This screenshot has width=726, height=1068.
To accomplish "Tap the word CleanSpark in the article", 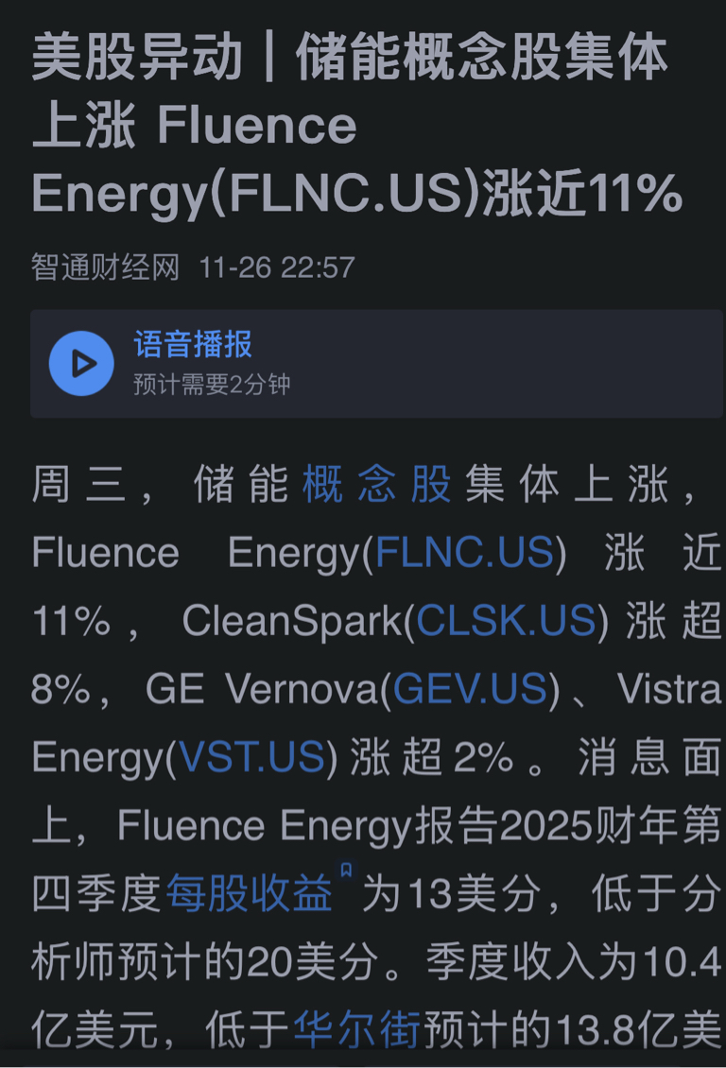I will (292, 621).
